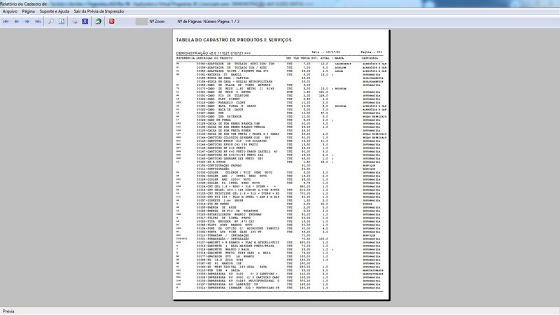Open the Suporte e Ajuda menu
This screenshot has width=560, height=315.
(55, 11)
